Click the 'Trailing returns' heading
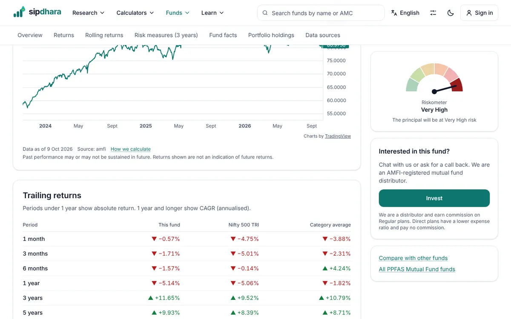 [x=52, y=196]
